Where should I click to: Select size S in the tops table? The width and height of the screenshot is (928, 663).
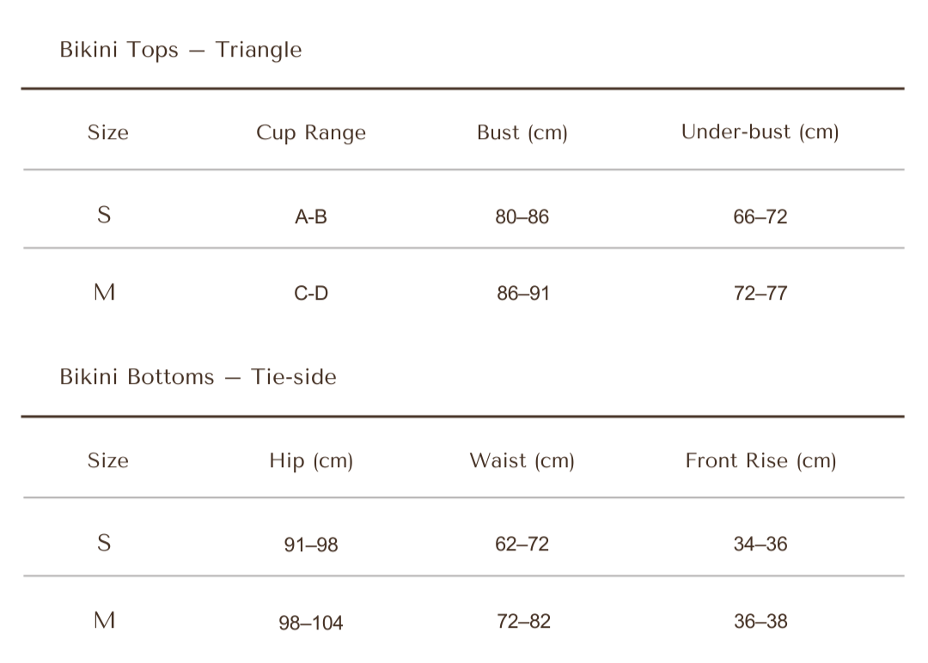tap(104, 215)
